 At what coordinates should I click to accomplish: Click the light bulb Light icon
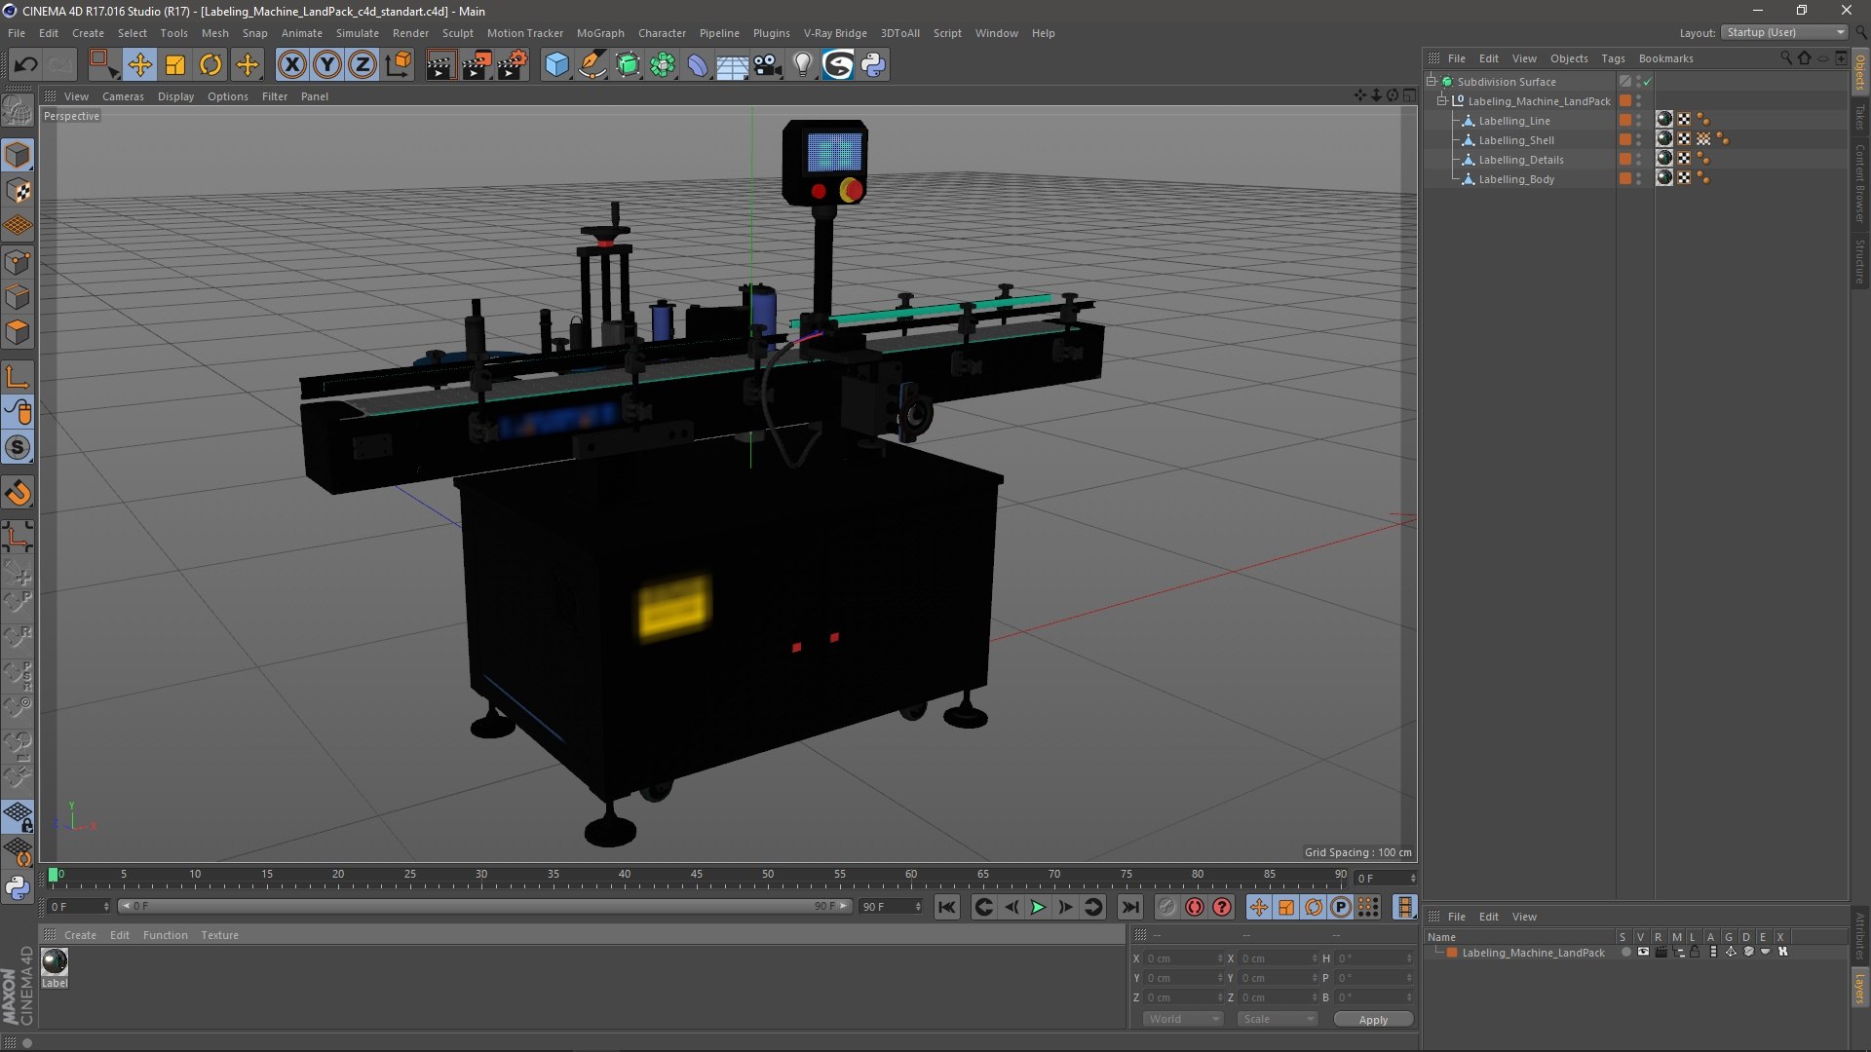(802, 65)
